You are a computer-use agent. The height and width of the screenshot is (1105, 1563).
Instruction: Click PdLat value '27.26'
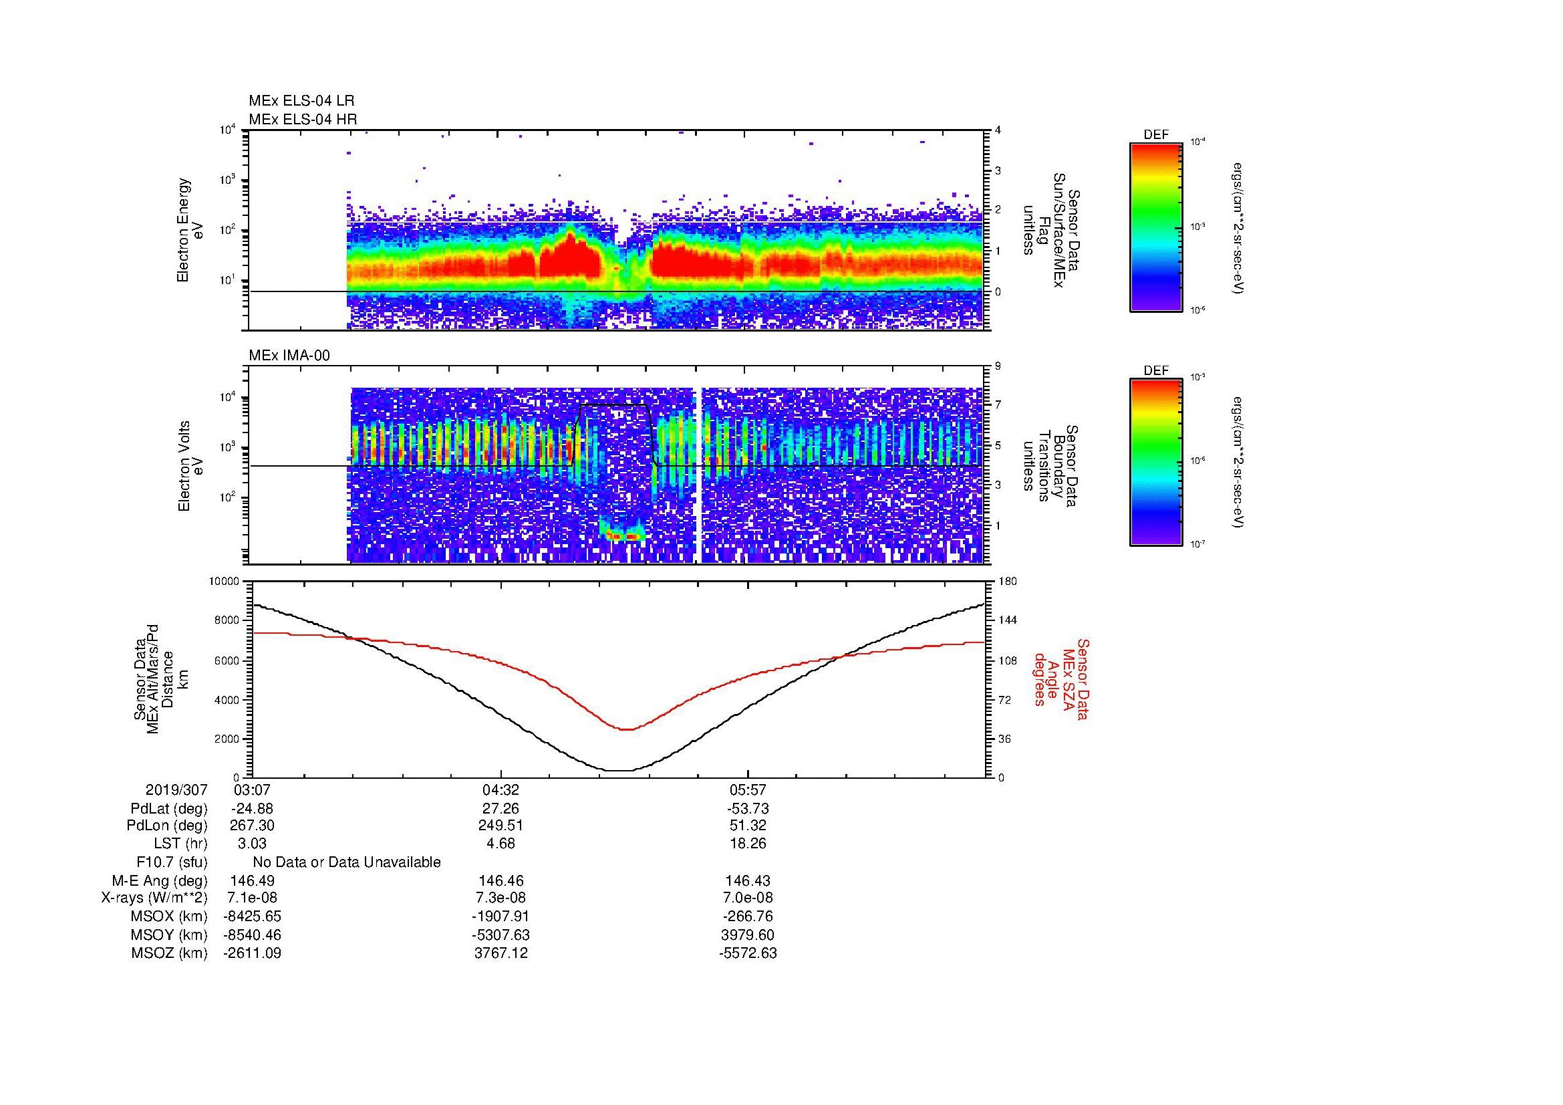[x=501, y=809]
